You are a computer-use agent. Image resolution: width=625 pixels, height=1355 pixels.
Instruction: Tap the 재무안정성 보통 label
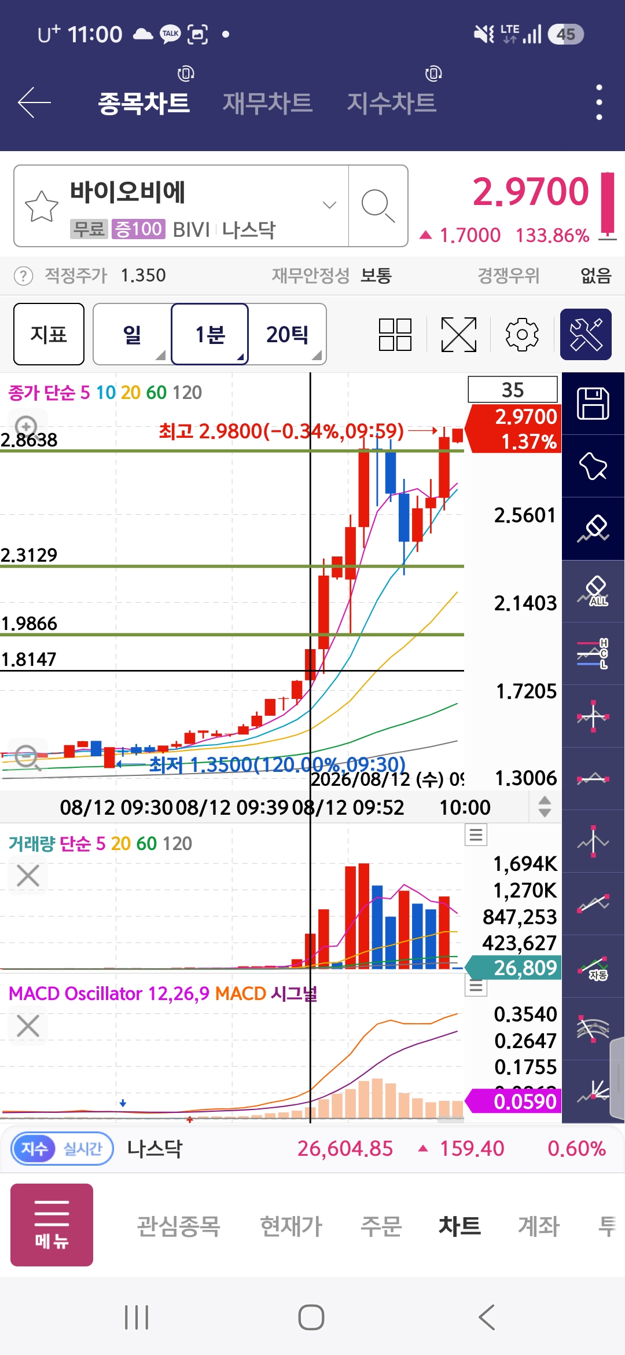pyautogui.click(x=332, y=276)
